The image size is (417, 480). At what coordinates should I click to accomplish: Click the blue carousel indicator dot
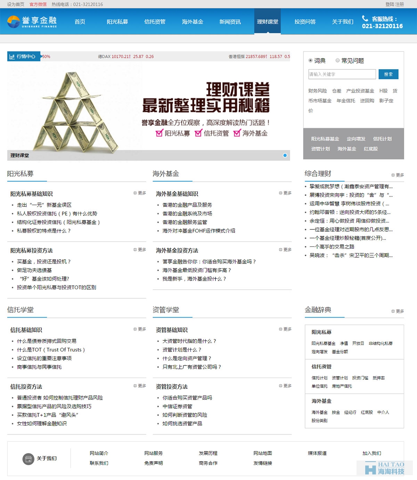click(x=285, y=155)
